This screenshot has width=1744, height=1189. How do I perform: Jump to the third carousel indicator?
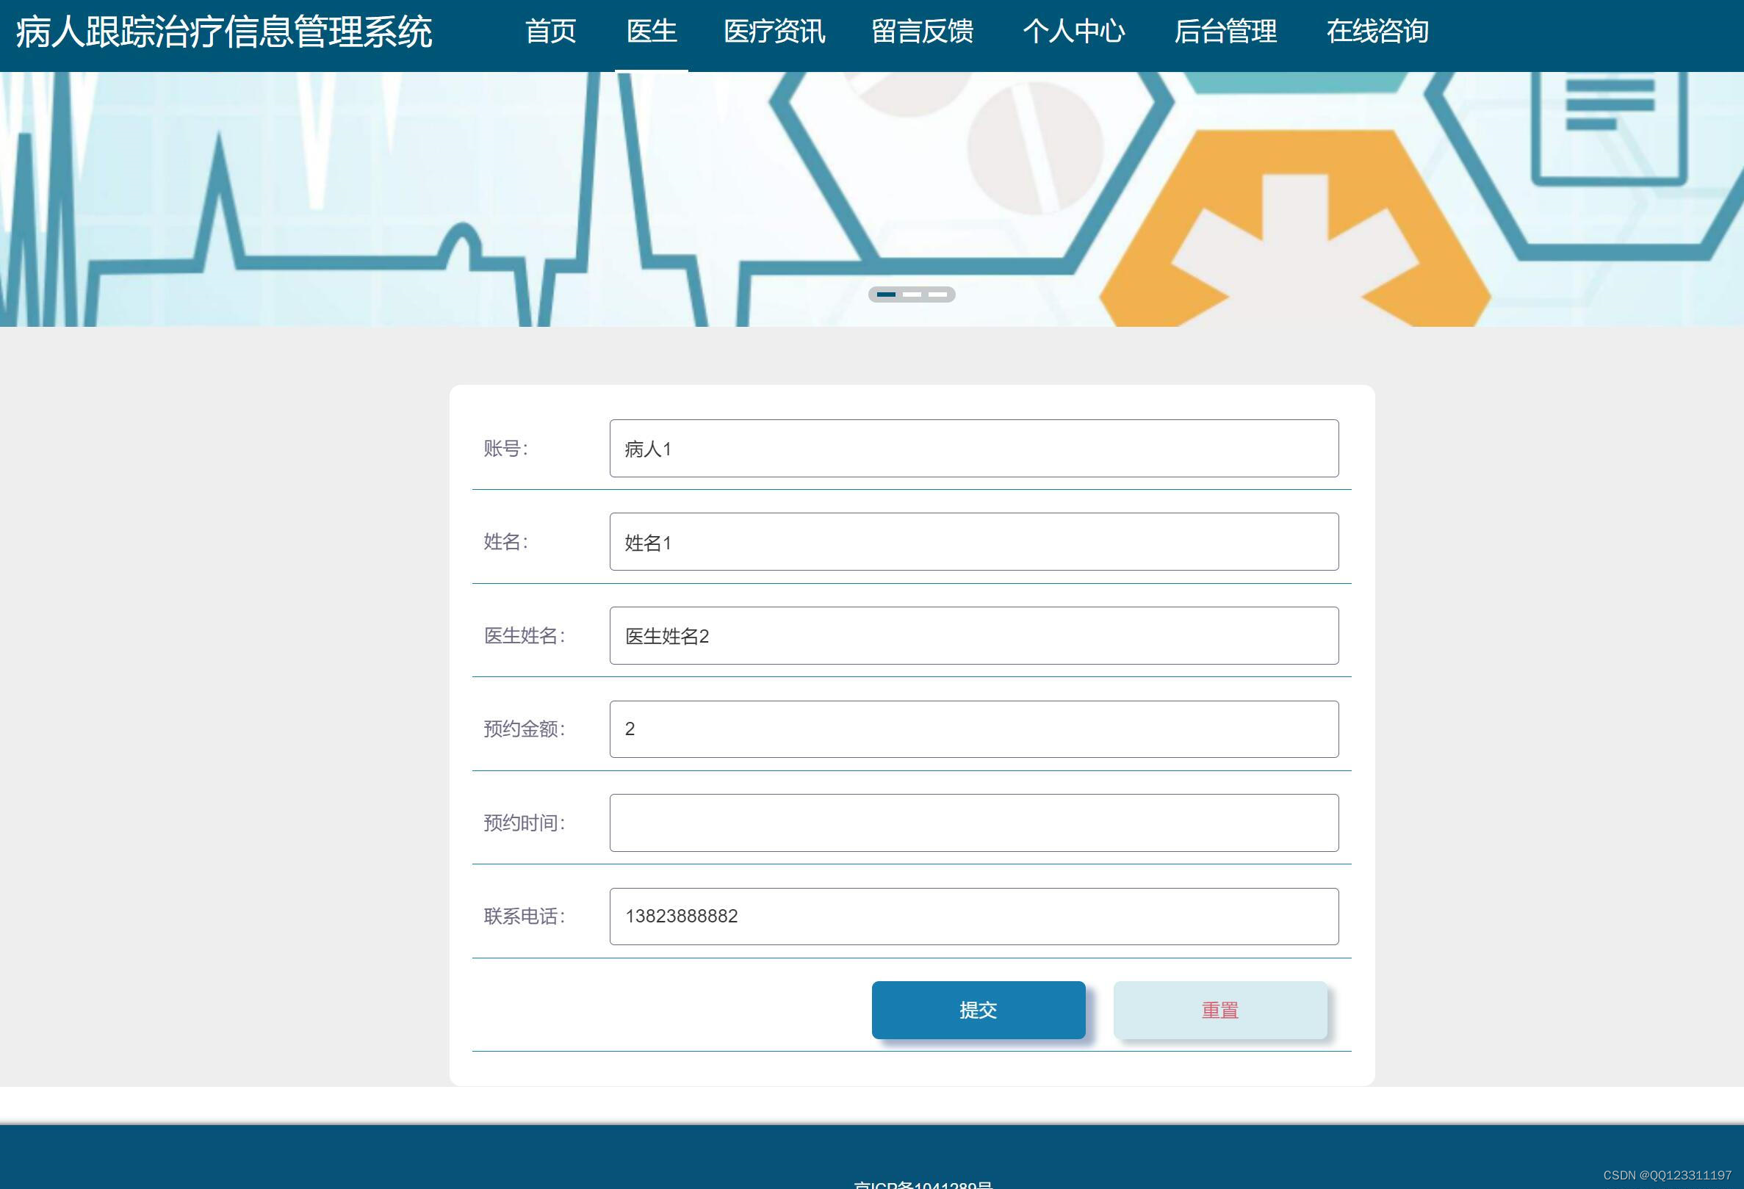coord(937,294)
